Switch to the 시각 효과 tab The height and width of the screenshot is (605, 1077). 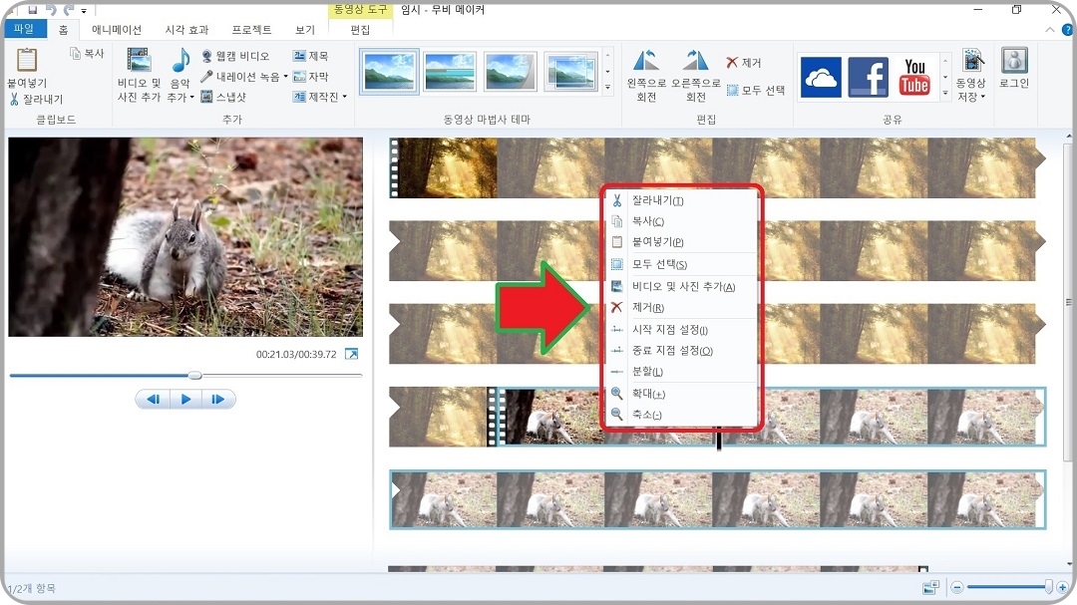(x=186, y=30)
